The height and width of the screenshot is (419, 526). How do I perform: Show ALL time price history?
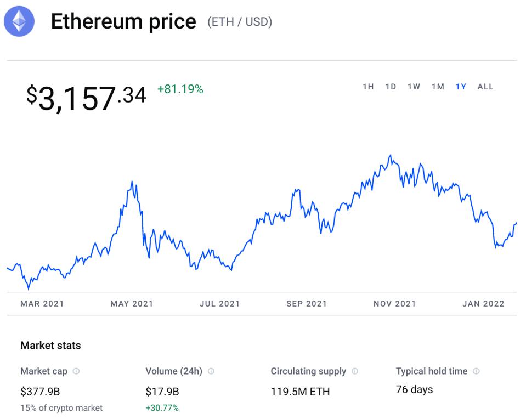tap(485, 87)
